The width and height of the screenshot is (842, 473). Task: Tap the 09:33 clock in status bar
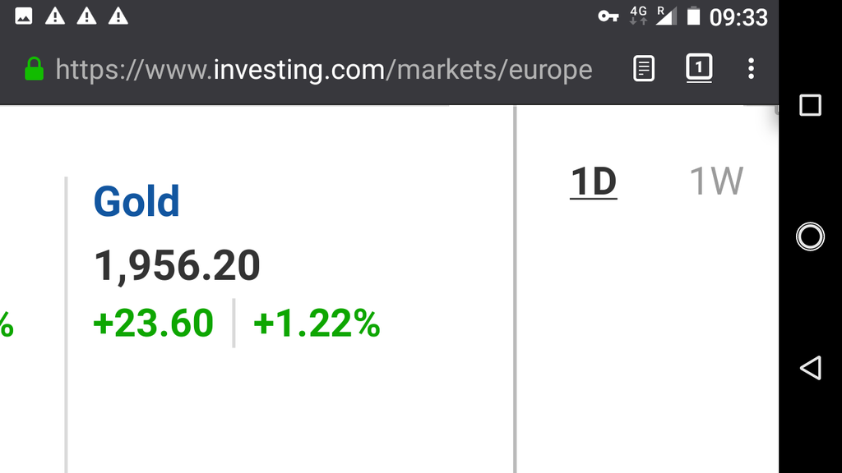point(738,17)
